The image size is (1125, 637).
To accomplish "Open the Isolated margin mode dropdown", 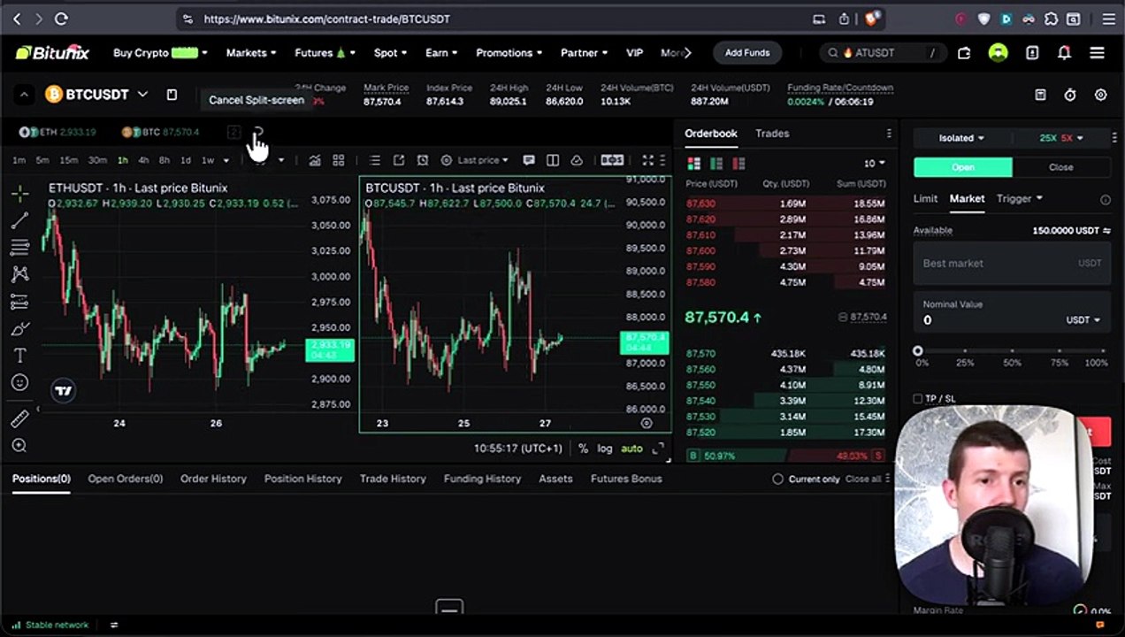I will coord(961,138).
